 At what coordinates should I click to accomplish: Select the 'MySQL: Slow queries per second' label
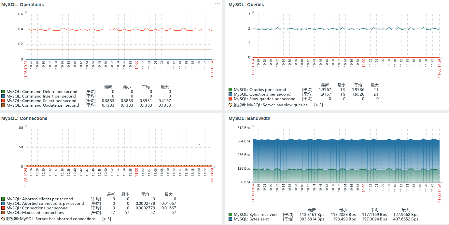coord(265,99)
